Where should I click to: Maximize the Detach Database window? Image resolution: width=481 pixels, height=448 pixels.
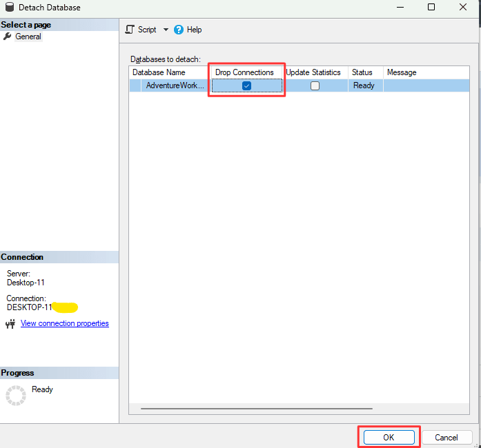pos(431,8)
